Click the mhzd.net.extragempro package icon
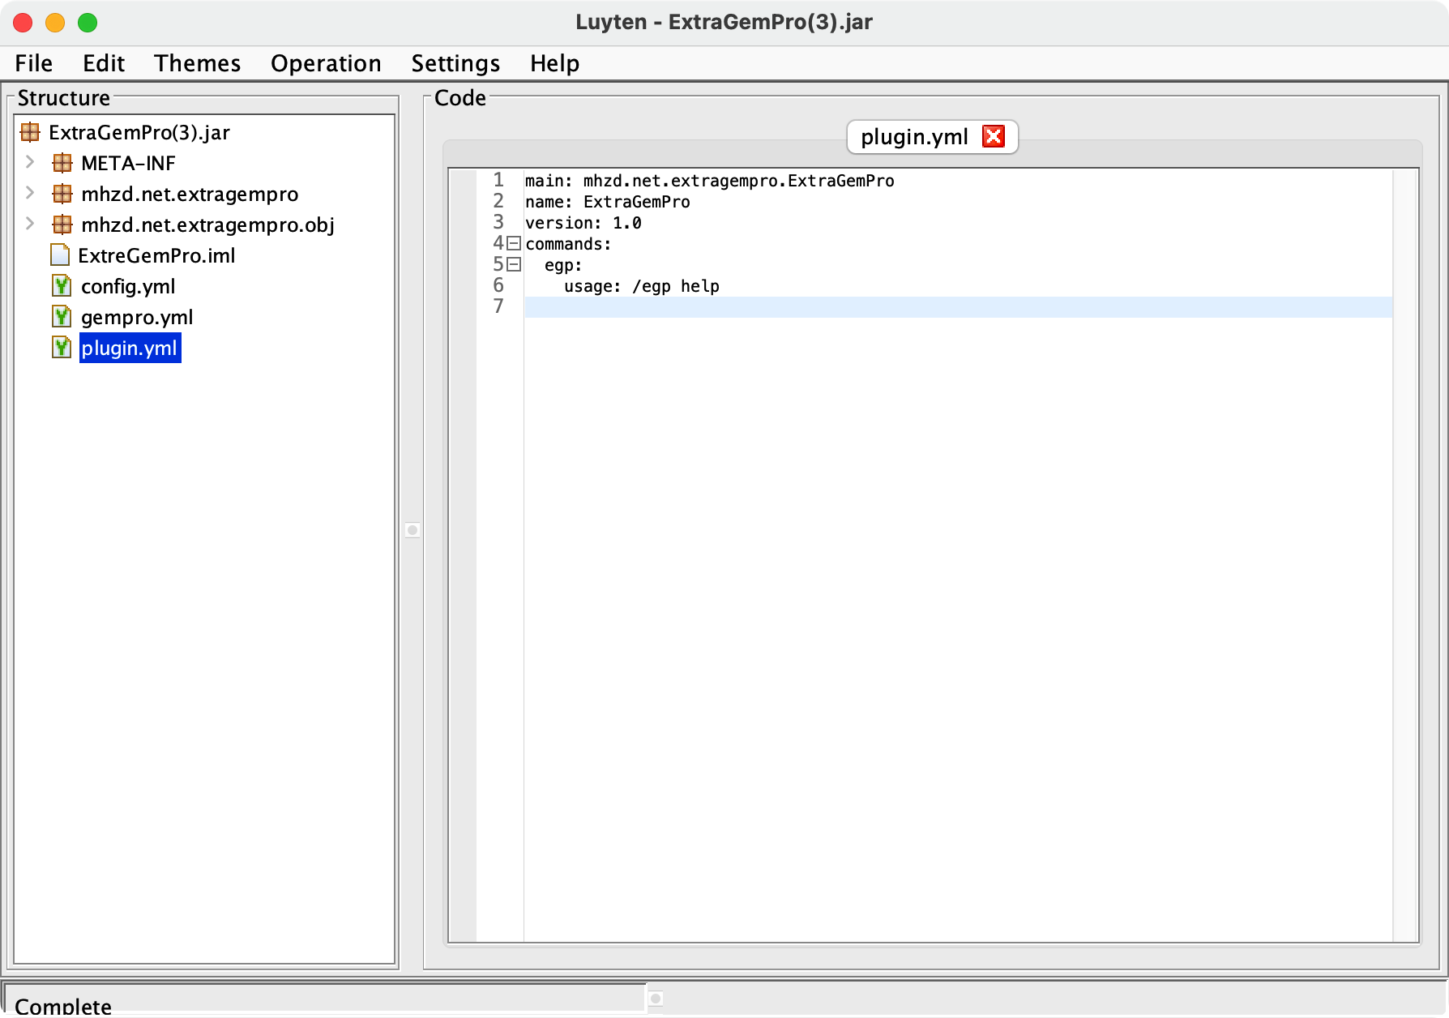The height and width of the screenshot is (1018, 1449). pos(62,194)
